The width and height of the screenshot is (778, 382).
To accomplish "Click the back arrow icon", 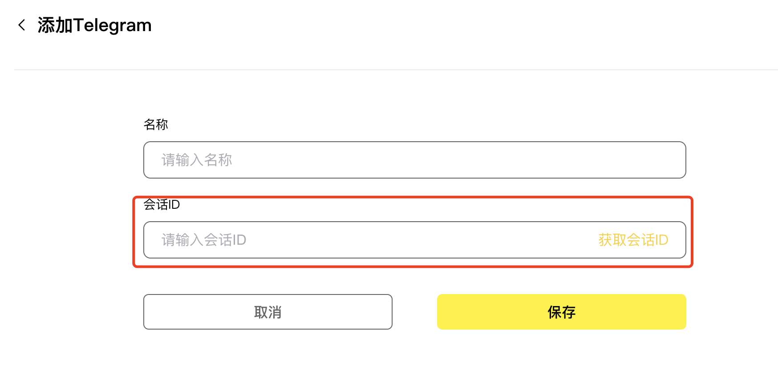I will pos(21,25).
